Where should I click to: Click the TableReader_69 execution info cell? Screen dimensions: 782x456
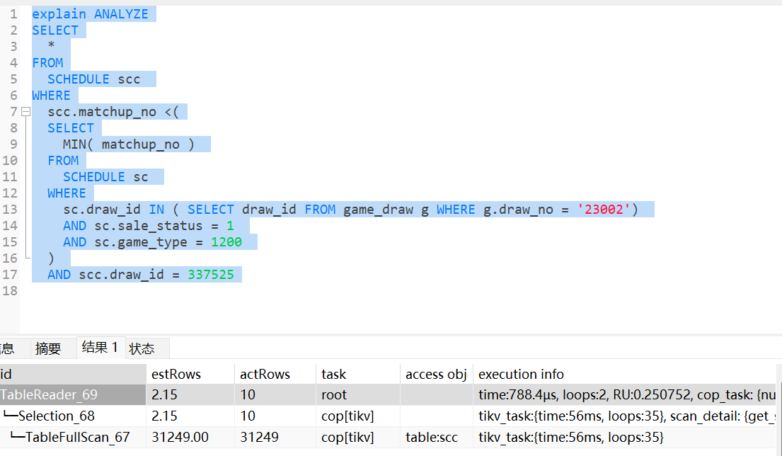point(626,395)
